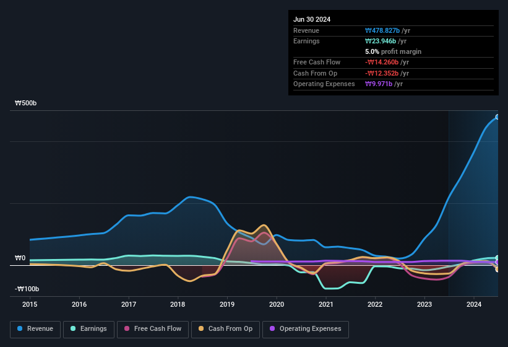Click the Jun 30 2024 tooltip date
The image size is (508, 347).
pos(312,19)
